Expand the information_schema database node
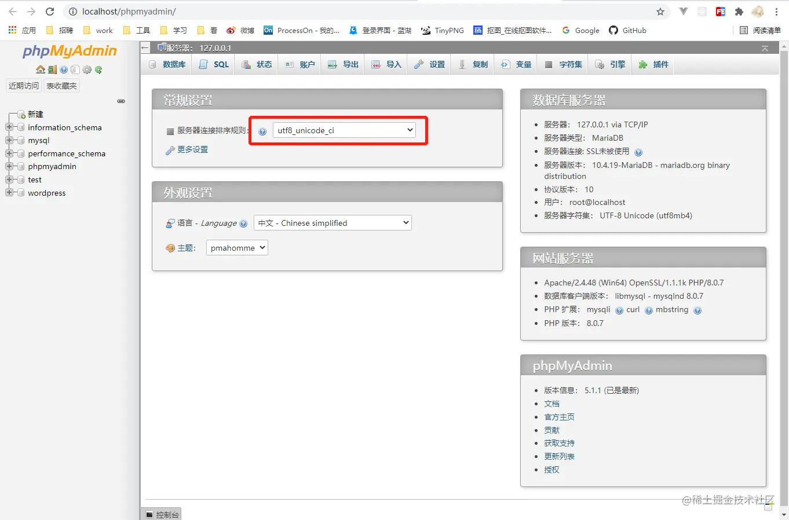 (9, 127)
